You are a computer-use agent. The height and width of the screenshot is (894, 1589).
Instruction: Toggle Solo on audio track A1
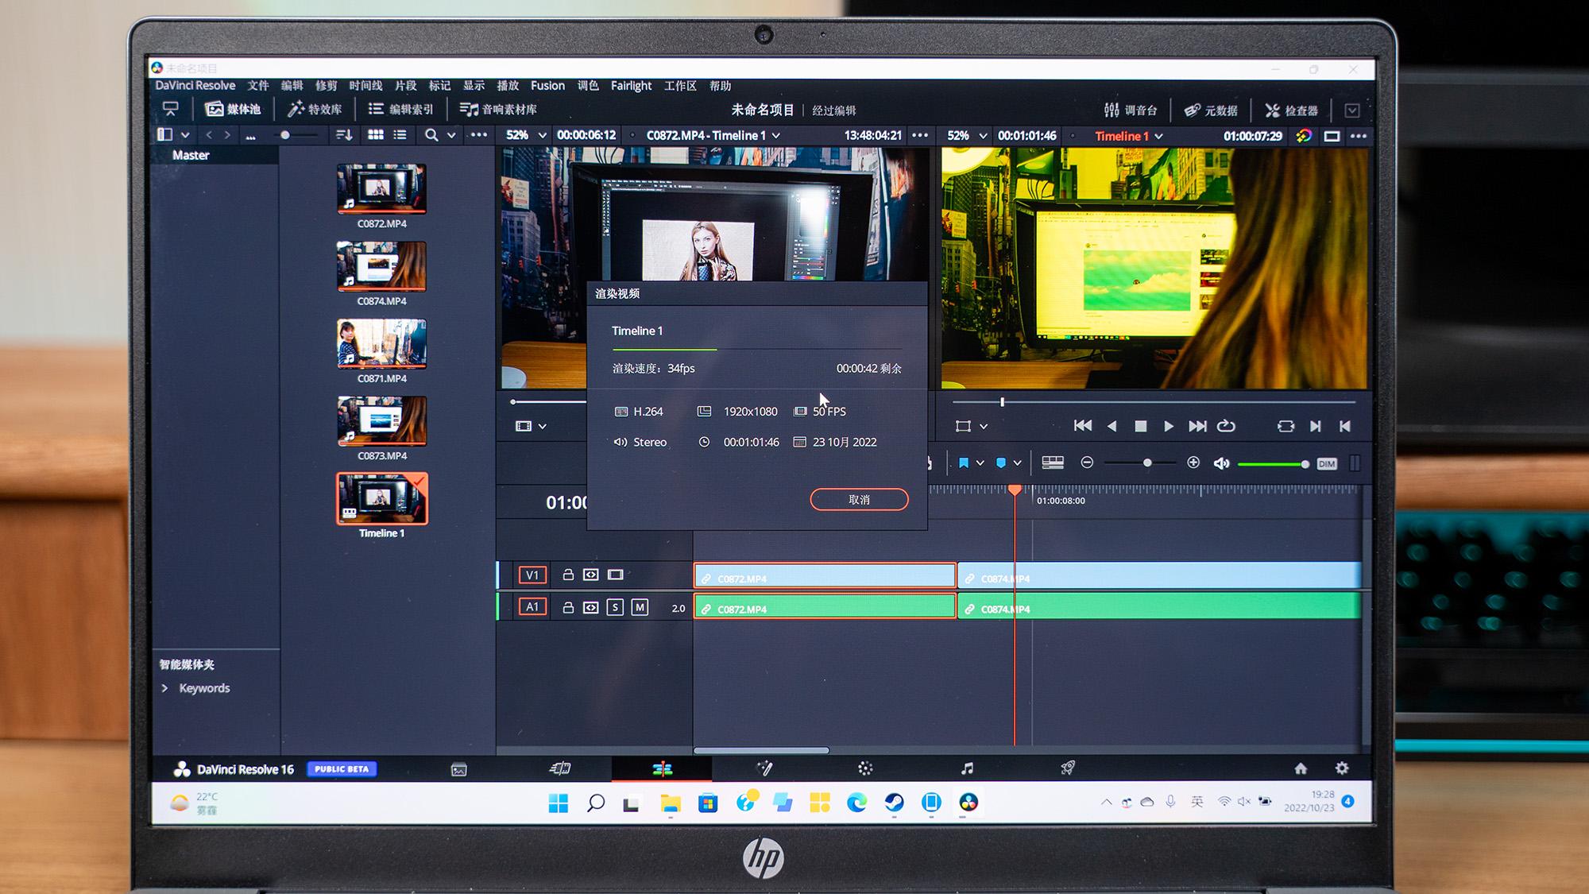click(615, 607)
